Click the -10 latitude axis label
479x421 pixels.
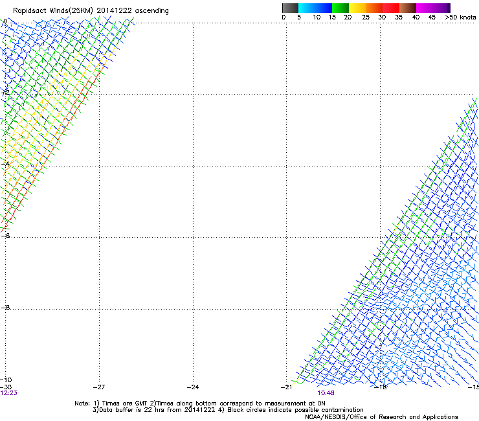tap(6, 380)
